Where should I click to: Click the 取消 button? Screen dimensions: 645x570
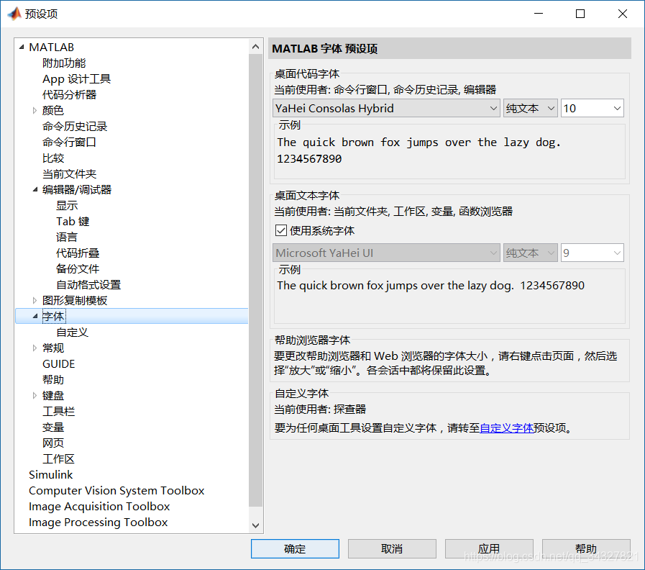392,548
